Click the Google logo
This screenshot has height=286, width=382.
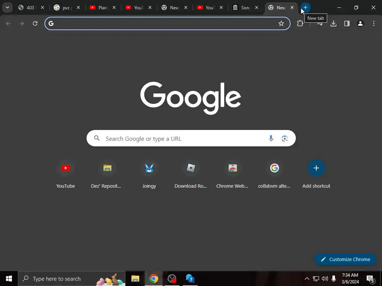pos(191,98)
